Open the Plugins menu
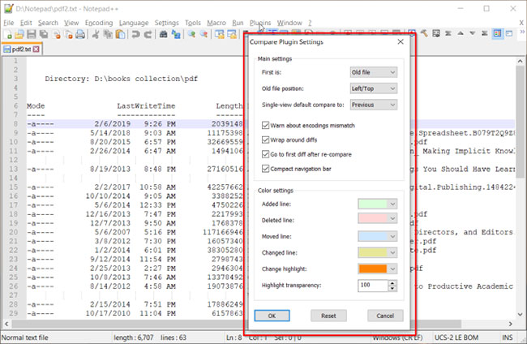The image size is (527, 344). (260, 23)
